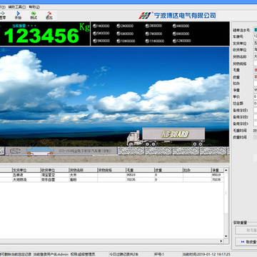Click the table's vertical scrollbar down arrow
Viewport: 257px width, 257px height.
(x=226, y=236)
